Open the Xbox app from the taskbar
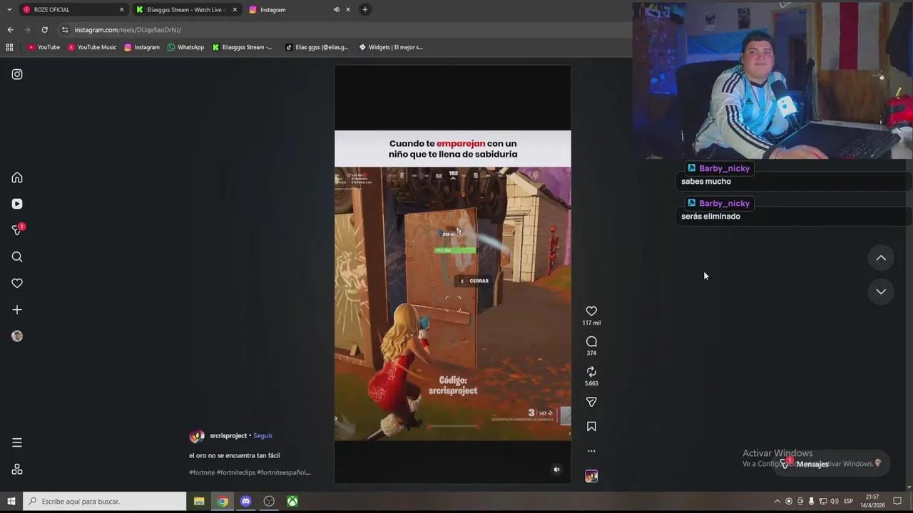 click(292, 501)
